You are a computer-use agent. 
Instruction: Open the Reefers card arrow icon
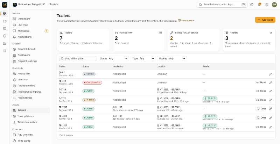pos(271,33)
